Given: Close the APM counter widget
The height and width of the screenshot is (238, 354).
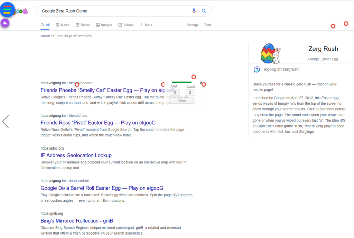Looking at the screenshot, I should tap(201, 83).
